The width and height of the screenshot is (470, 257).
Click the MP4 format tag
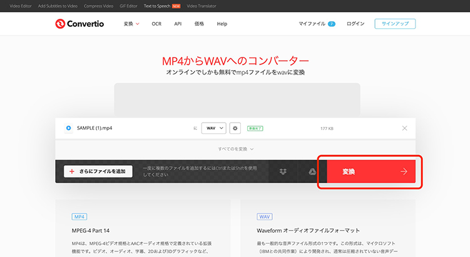(x=79, y=216)
